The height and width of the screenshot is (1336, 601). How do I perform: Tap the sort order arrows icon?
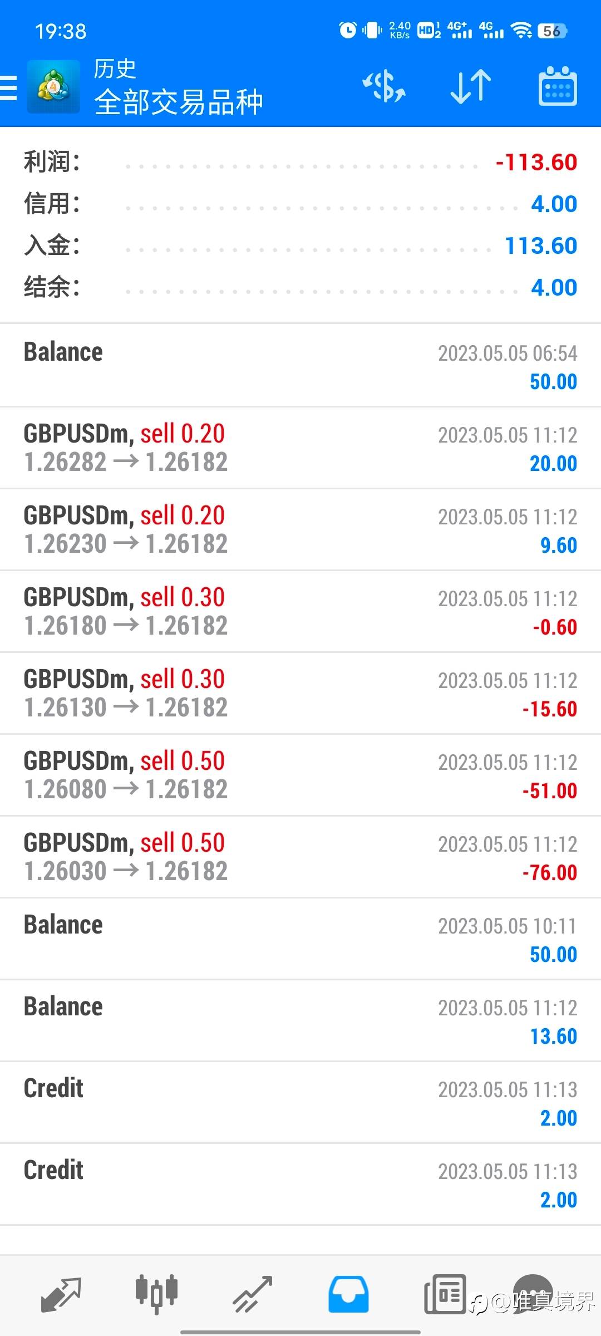coord(471,87)
